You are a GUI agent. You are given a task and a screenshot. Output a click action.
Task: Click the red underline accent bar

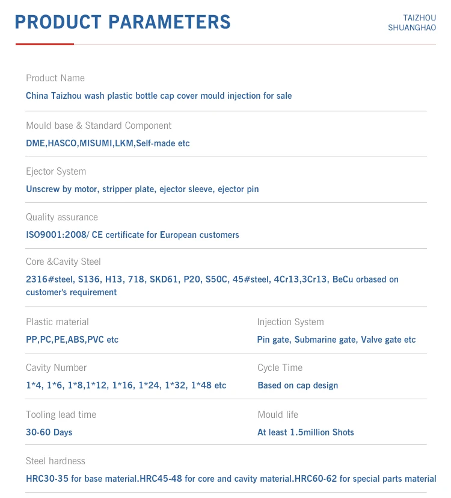click(x=44, y=44)
